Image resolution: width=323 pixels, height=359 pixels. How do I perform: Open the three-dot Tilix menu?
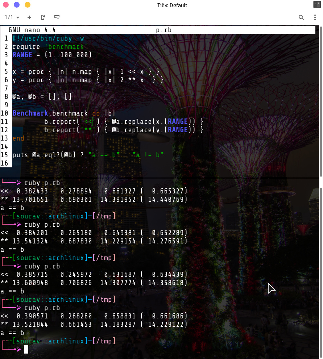[x=315, y=17]
